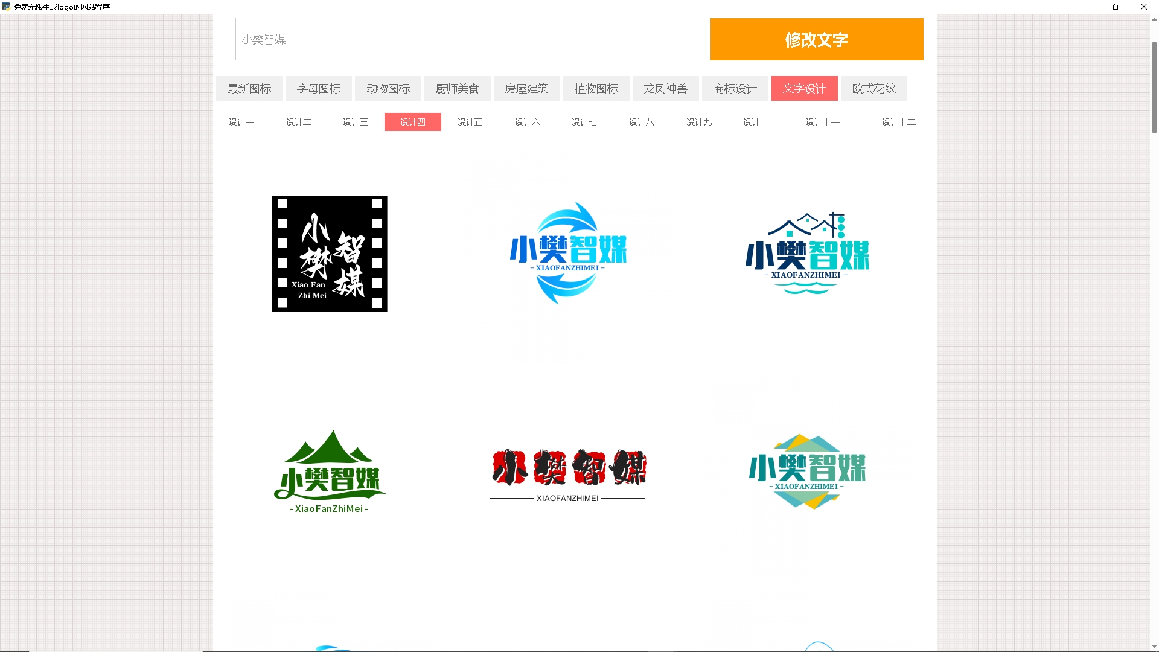Click the orange 修改文字 button

(x=816, y=39)
